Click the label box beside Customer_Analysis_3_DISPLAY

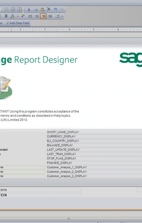coord(22,176)
